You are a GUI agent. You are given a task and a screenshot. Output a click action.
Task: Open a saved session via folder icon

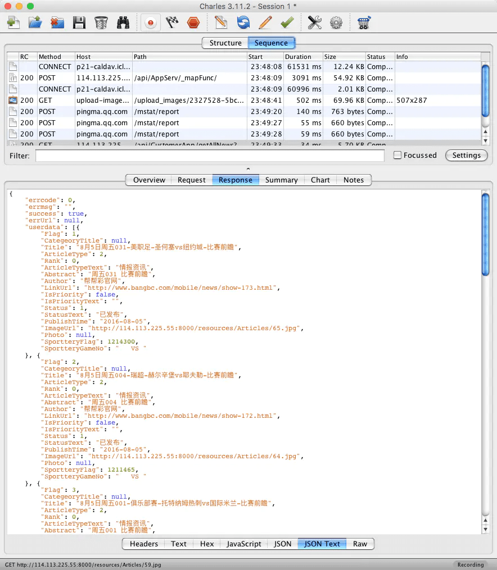coord(35,22)
